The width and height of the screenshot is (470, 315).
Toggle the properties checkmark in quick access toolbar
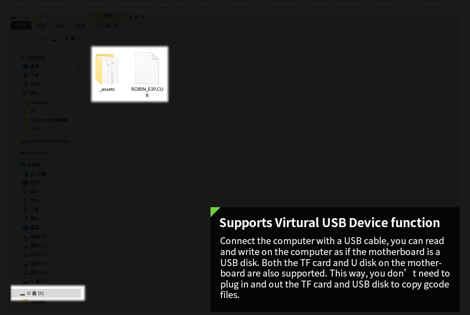point(26,17)
